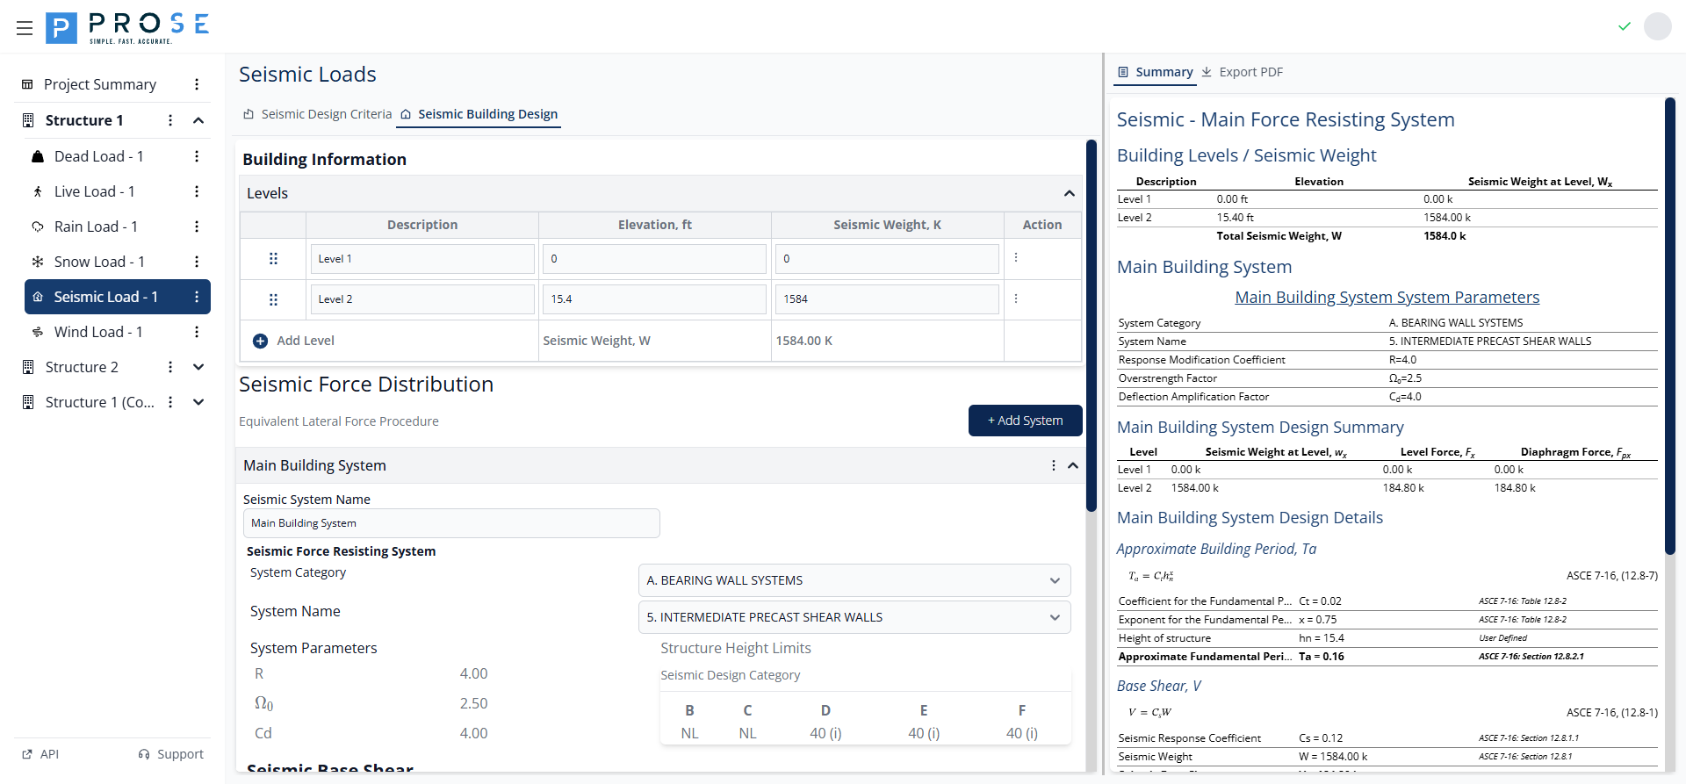Select the Summary tab
Viewport: 1686px width, 784px height.
(x=1155, y=72)
